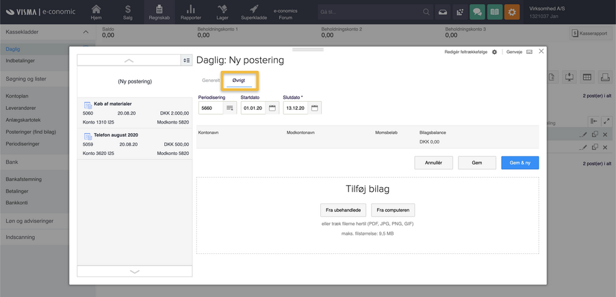The image size is (616, 297).
Task: Click the search magnifier icon
Action: pyautogui.click(x=426, y=12)
